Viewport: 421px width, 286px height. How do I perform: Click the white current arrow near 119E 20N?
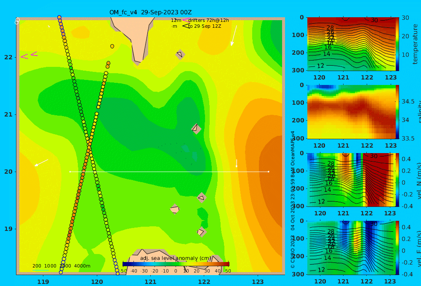[41, 163]
